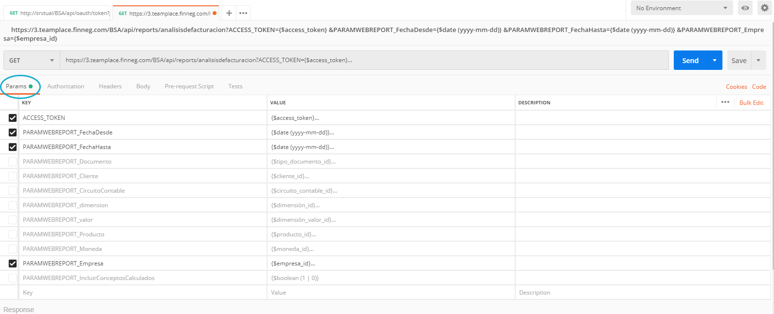Select the srvtual oauth token request tab
The width and height of the screenshot is (774, 314).
[58, 13]
